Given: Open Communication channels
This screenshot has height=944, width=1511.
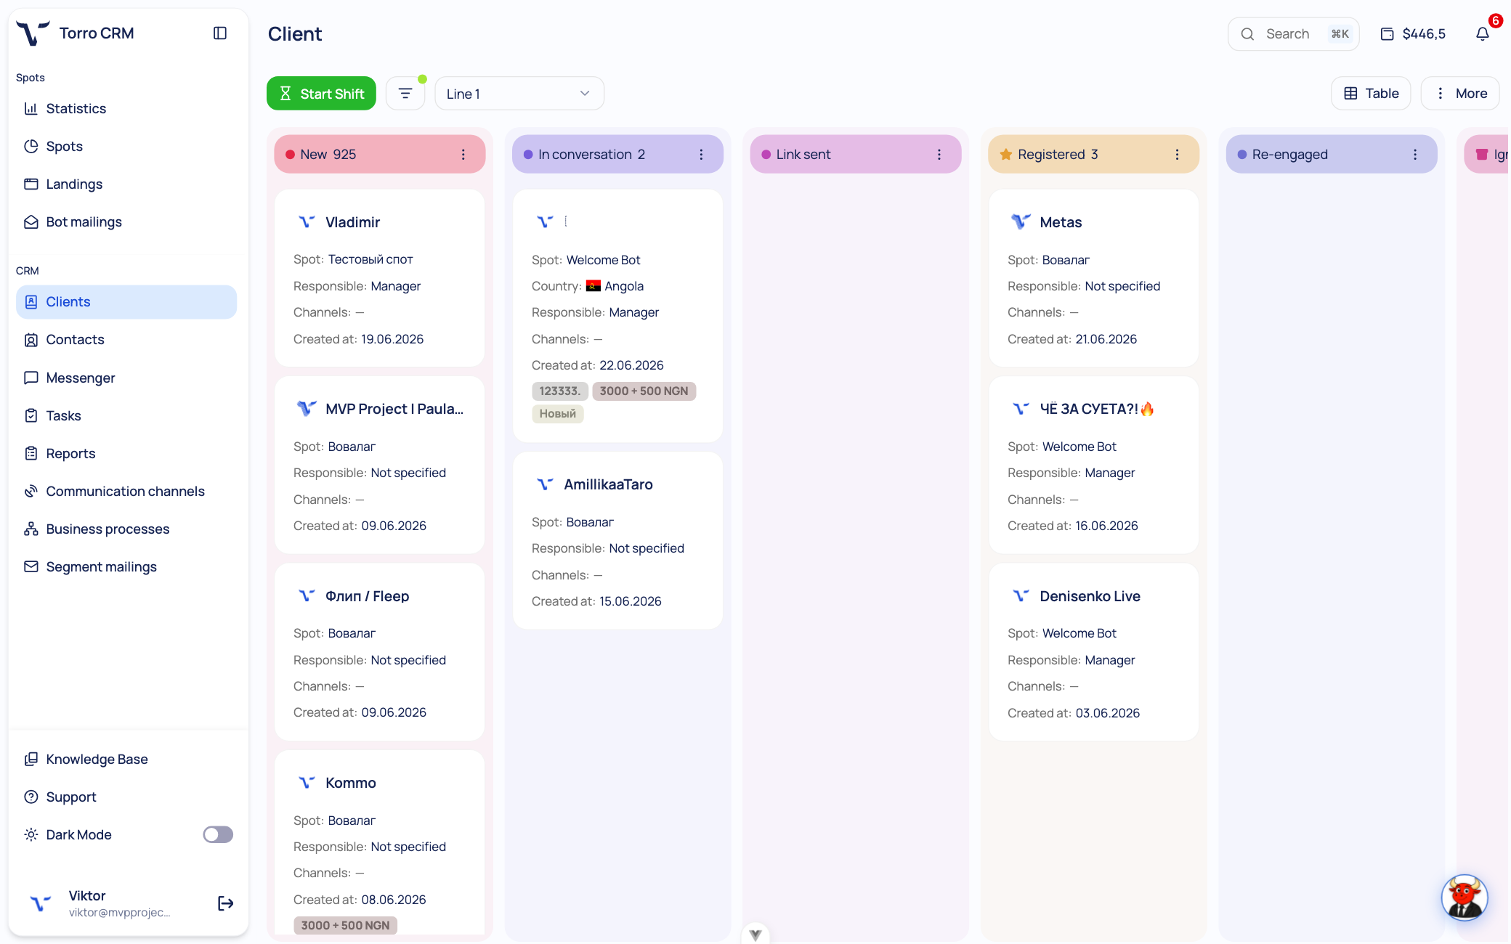Looking at the screenshot, I should (x=126, y=492).
